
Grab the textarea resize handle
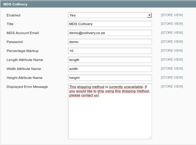point(150,137)
